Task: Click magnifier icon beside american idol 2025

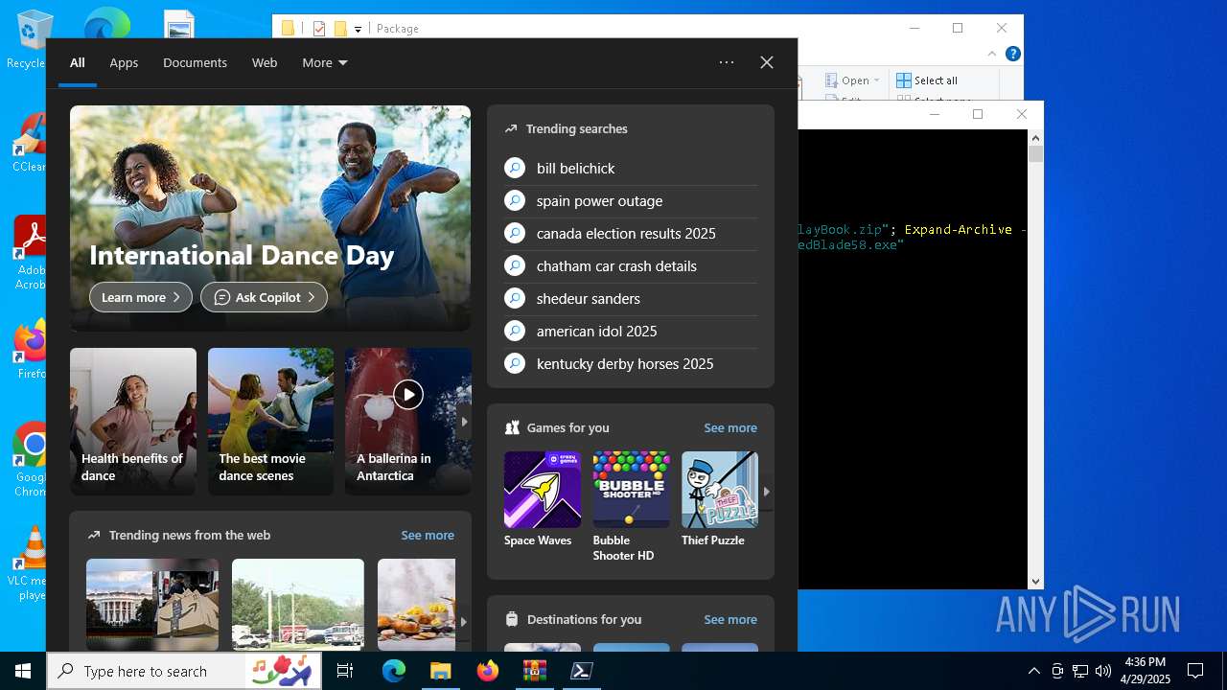Action: click(x=515, y=332)
